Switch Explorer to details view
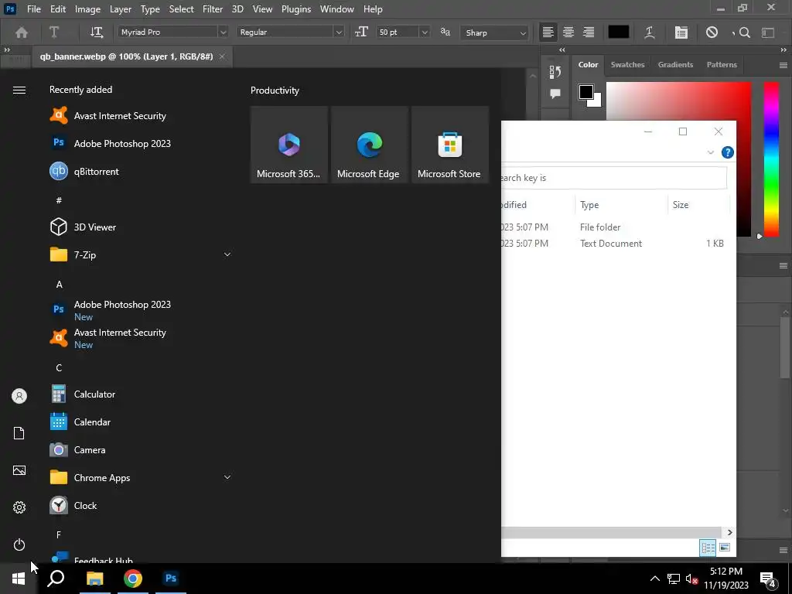792x594 pixels. pyautogui.click(x=708, y=547)
